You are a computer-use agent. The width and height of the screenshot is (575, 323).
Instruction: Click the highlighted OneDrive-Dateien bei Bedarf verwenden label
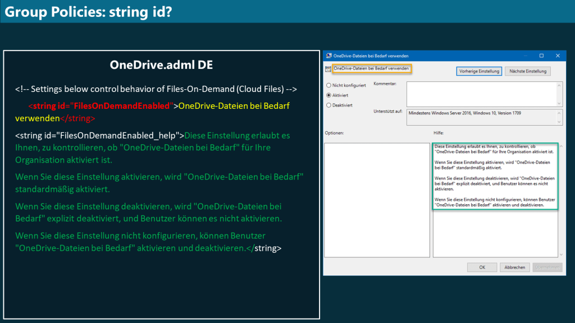coord(372,68)
